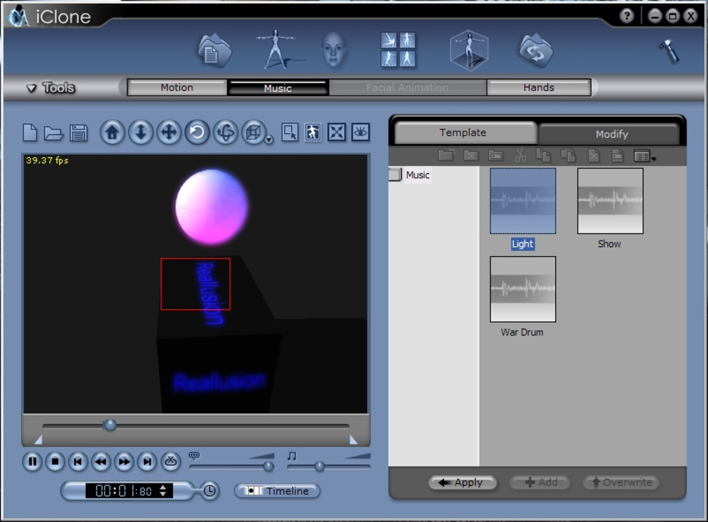
Task: Select the Hands tab
Action: click(538, 87)
